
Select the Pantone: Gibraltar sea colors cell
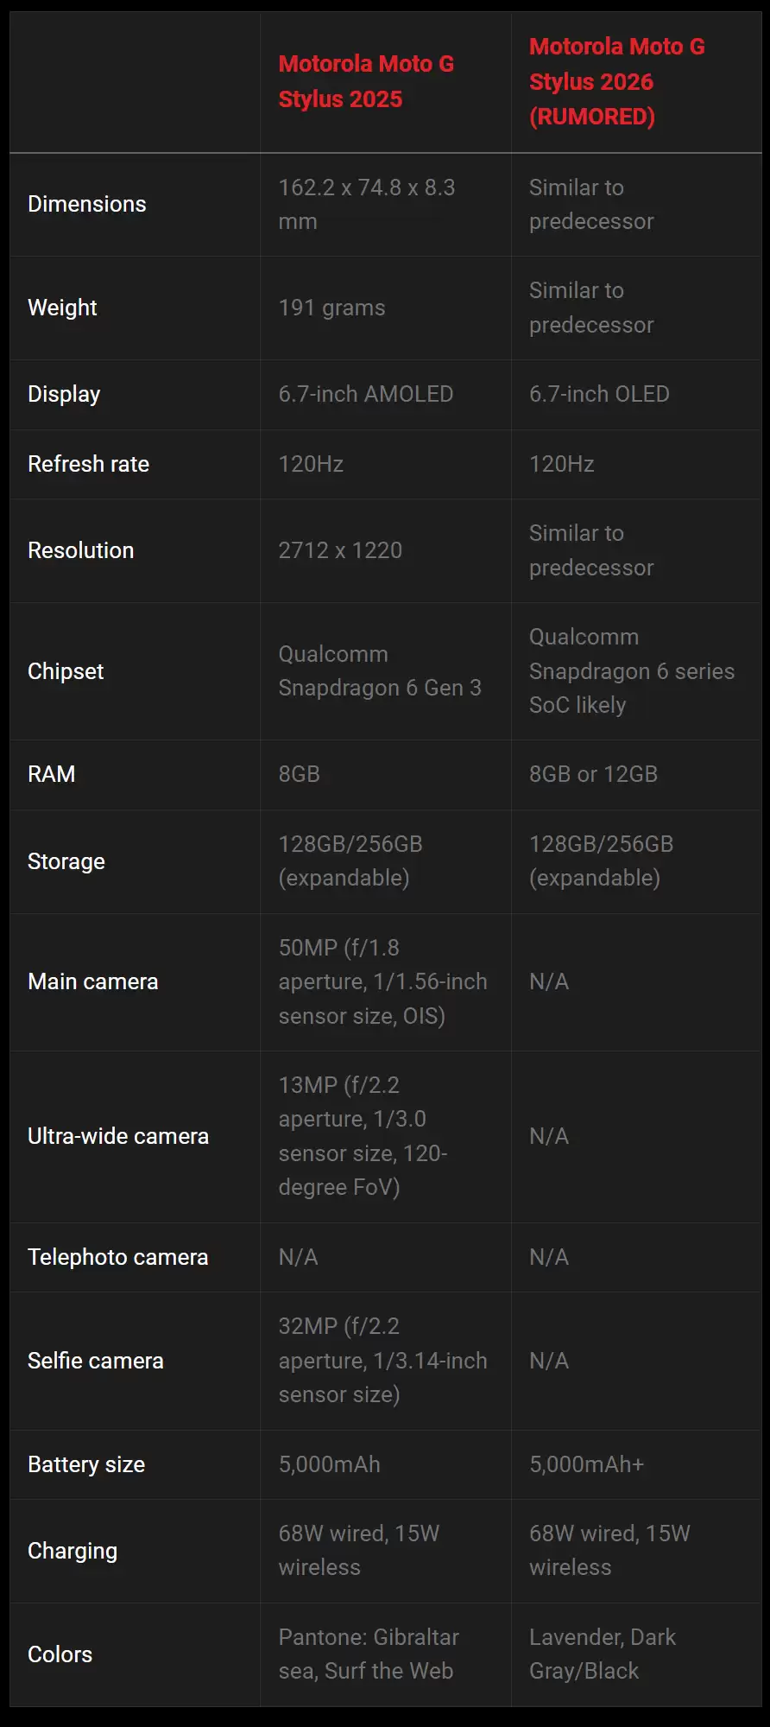pos(369,1654)
